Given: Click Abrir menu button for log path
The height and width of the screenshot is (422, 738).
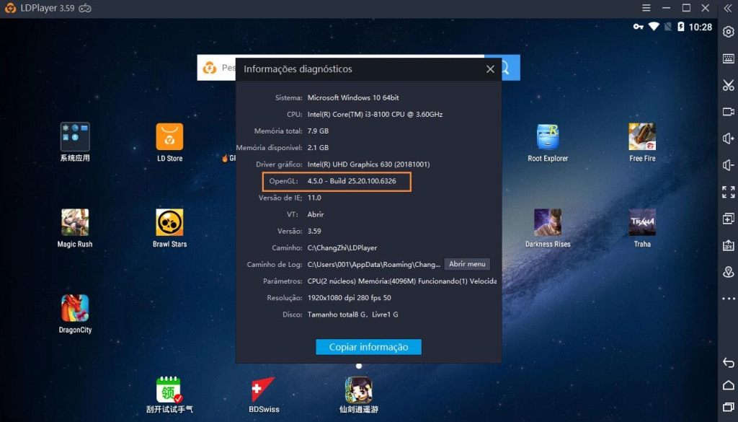Looking at the screenshot, I should click(467, 264).
